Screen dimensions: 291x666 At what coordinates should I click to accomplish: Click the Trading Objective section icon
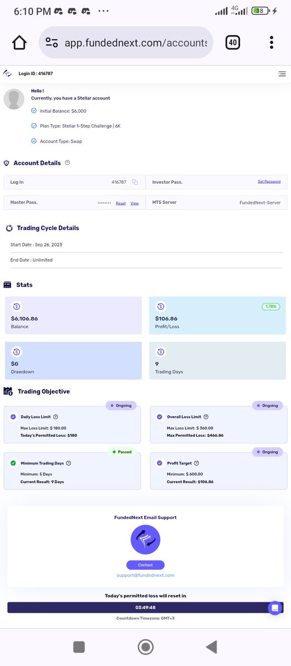point(8,391)
